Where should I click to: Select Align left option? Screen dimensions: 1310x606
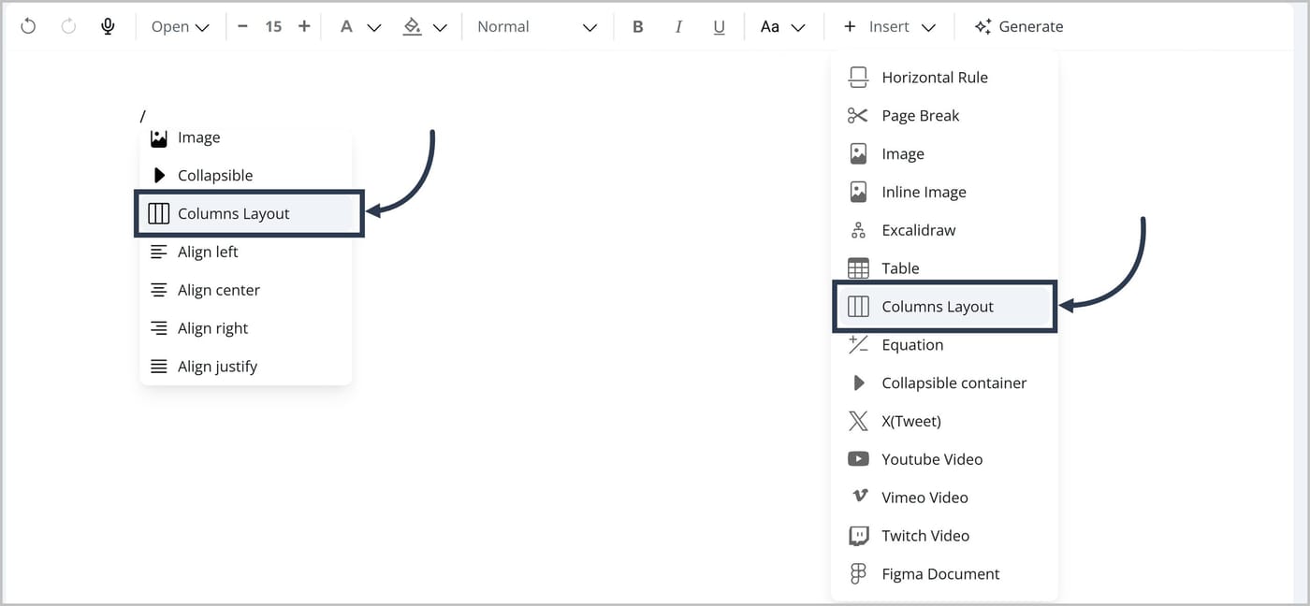246,252
